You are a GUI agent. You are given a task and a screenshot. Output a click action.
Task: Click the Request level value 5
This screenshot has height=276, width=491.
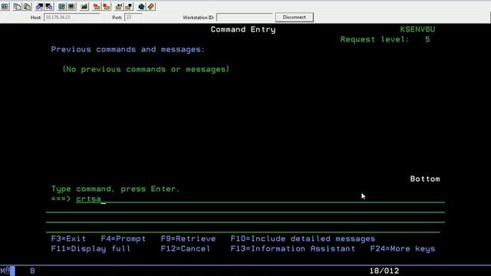[x=427, y=39]
